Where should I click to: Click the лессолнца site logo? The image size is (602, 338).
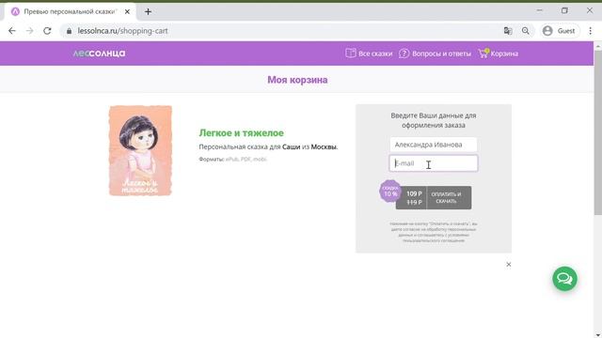pyautogui.click(x=99, y=54)
